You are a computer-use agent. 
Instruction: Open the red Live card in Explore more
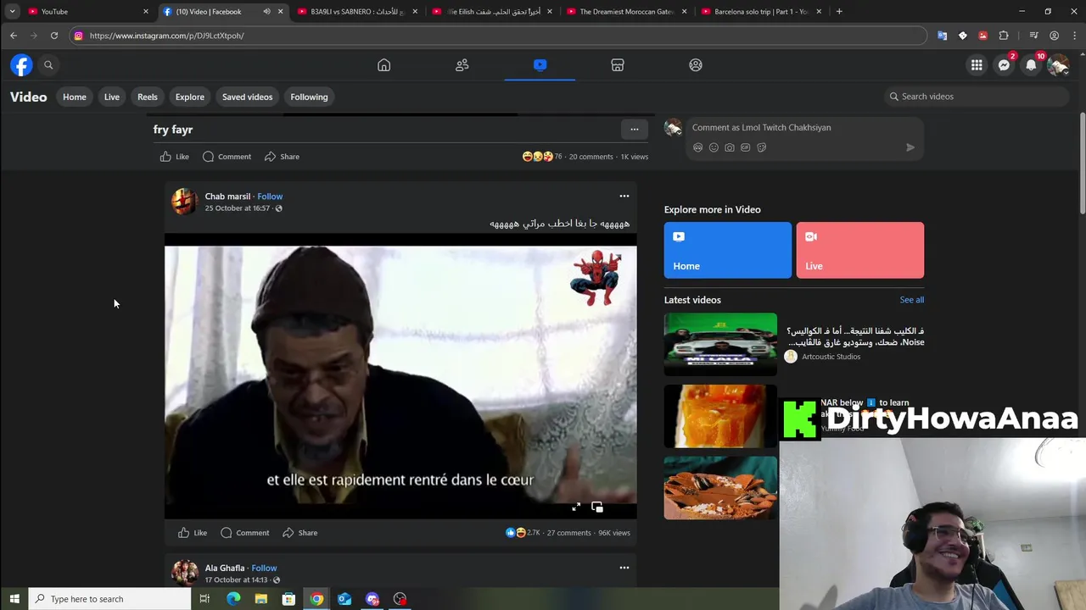860,250
